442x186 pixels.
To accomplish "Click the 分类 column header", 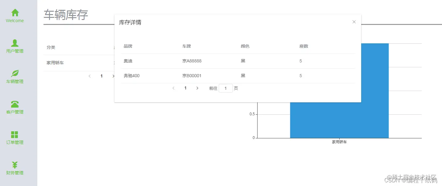I will pos(51,47).
